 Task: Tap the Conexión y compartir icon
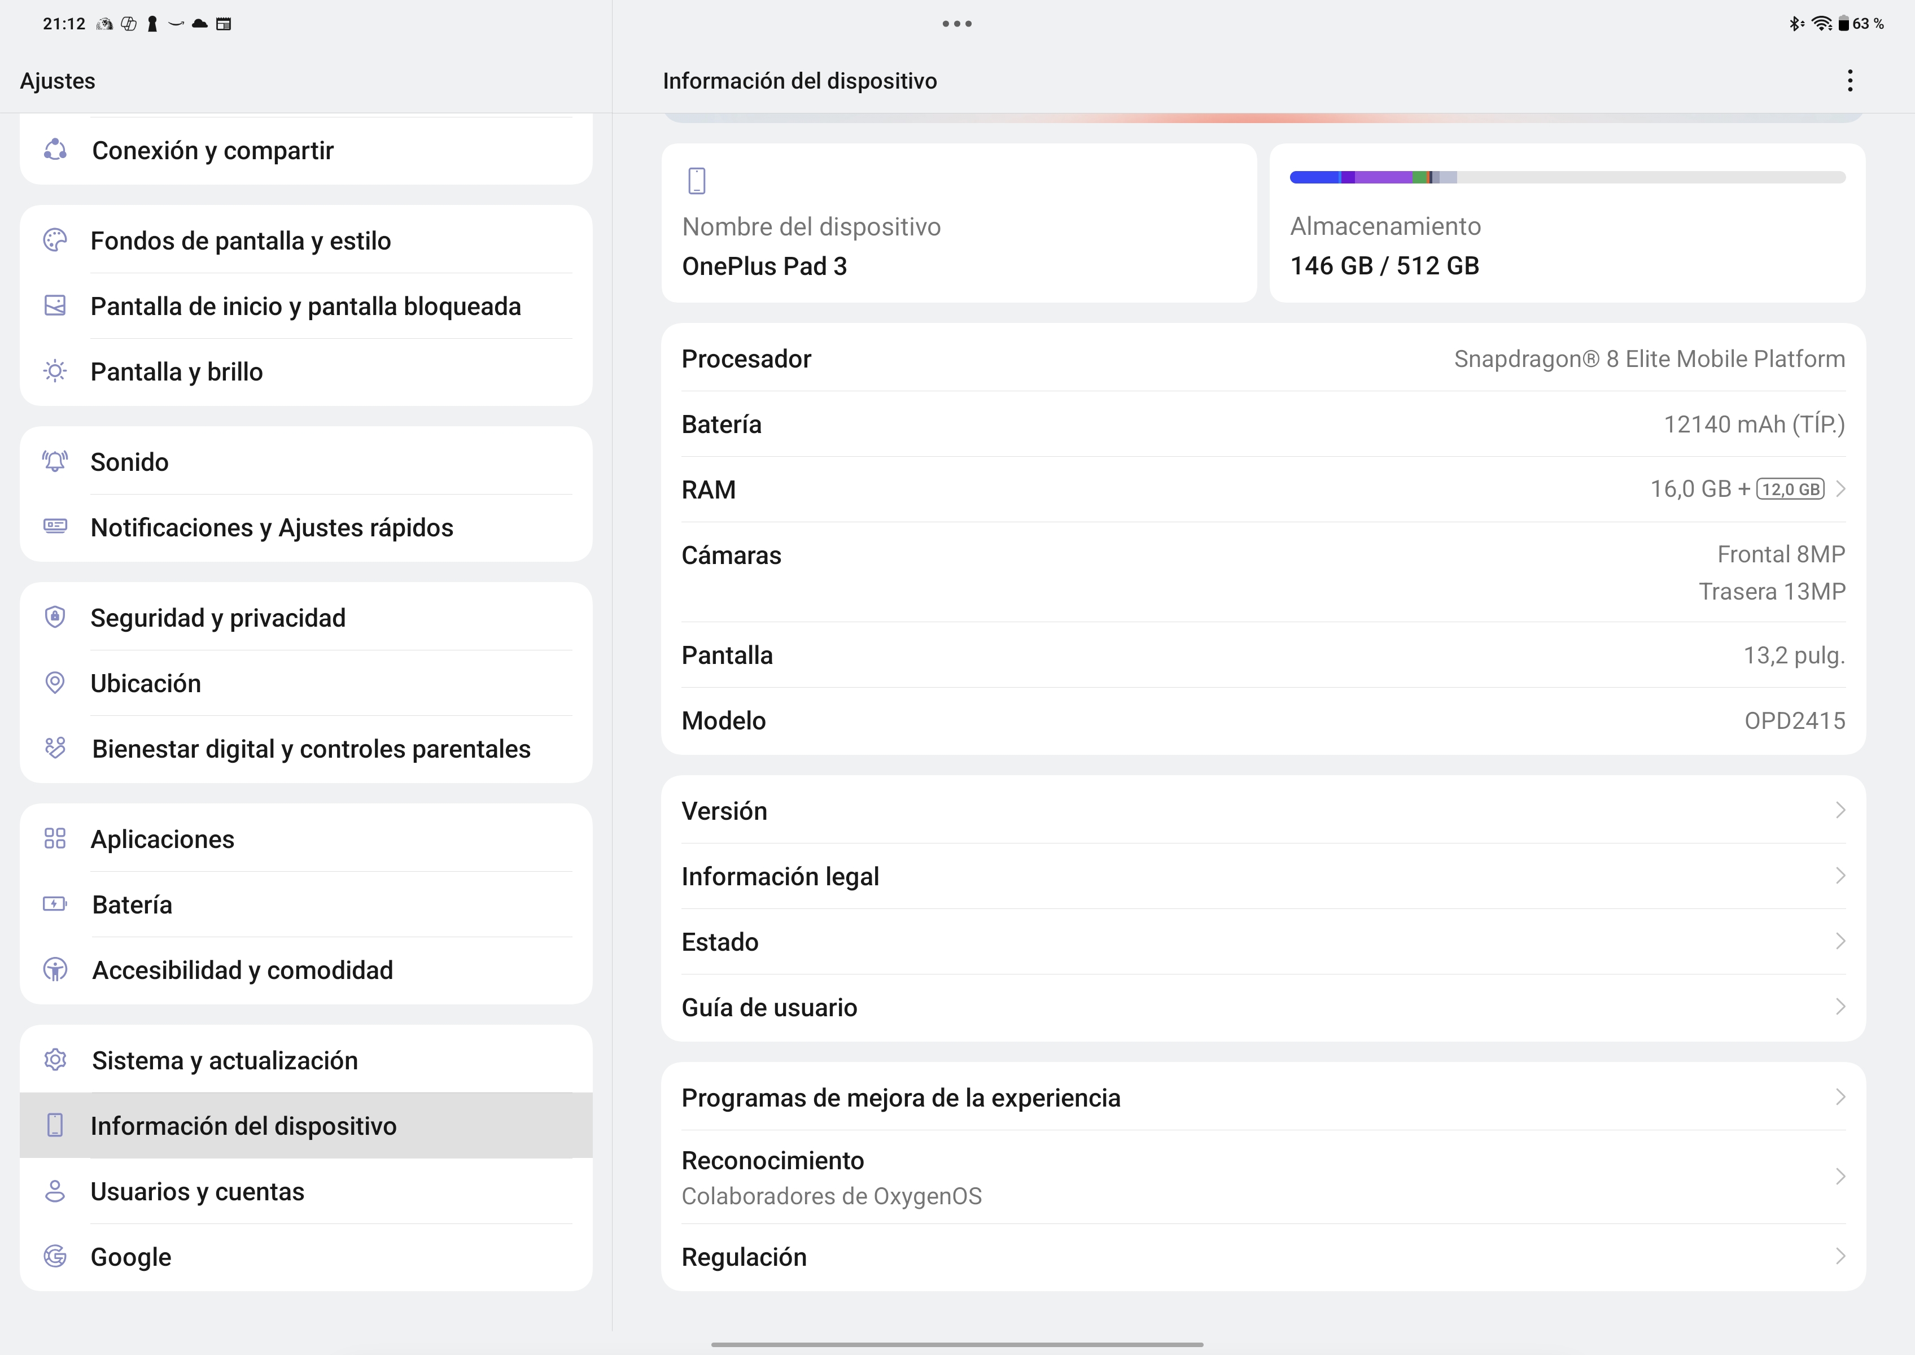55,150
